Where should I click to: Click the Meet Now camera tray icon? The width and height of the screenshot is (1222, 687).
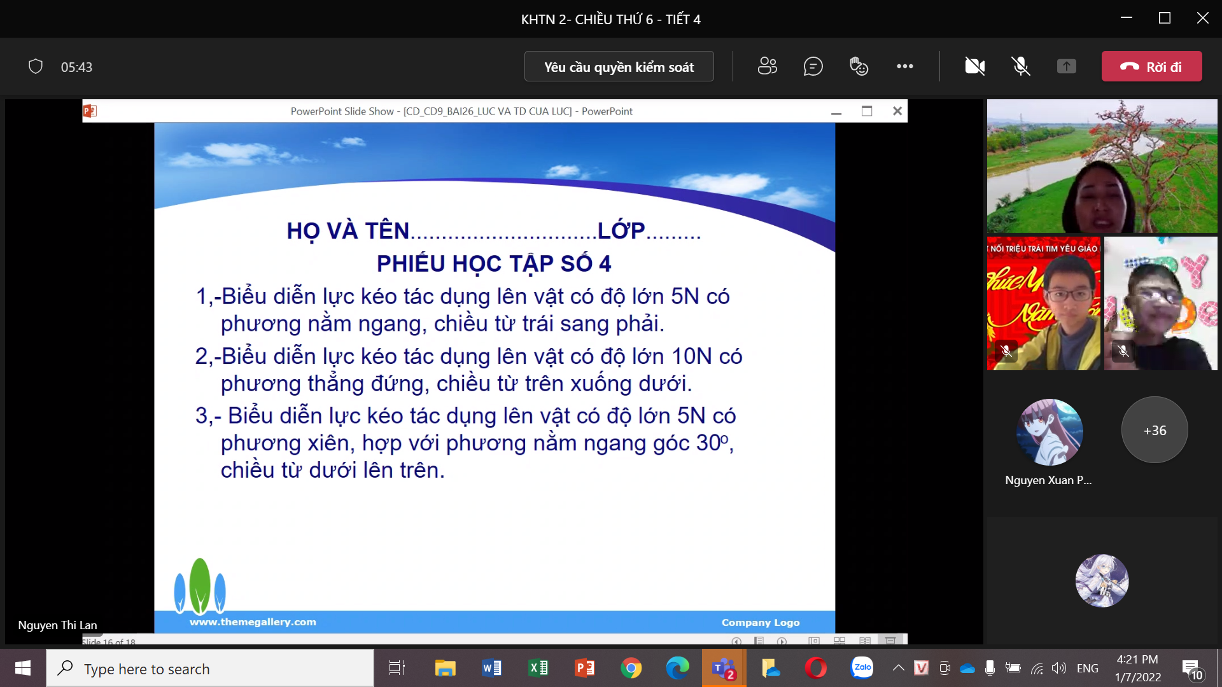[945, 668]
